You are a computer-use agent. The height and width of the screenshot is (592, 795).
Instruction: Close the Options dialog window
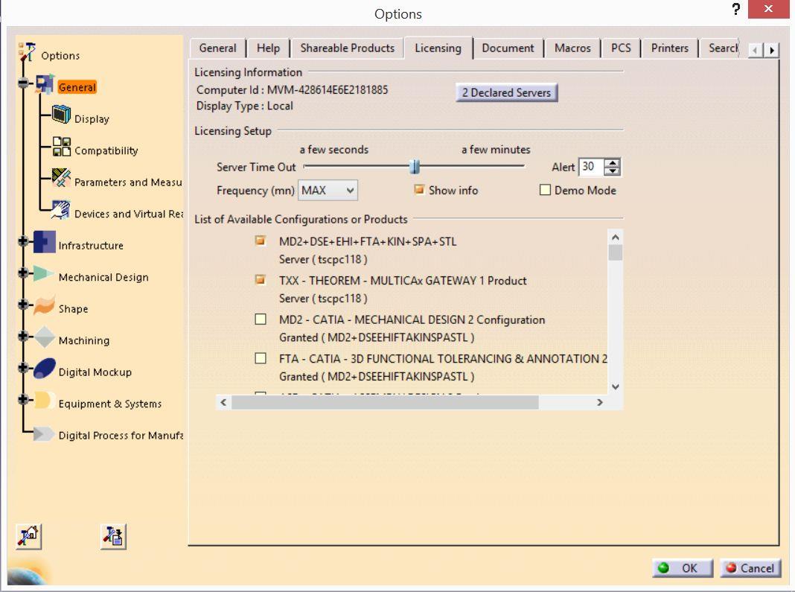coord(768,9)
